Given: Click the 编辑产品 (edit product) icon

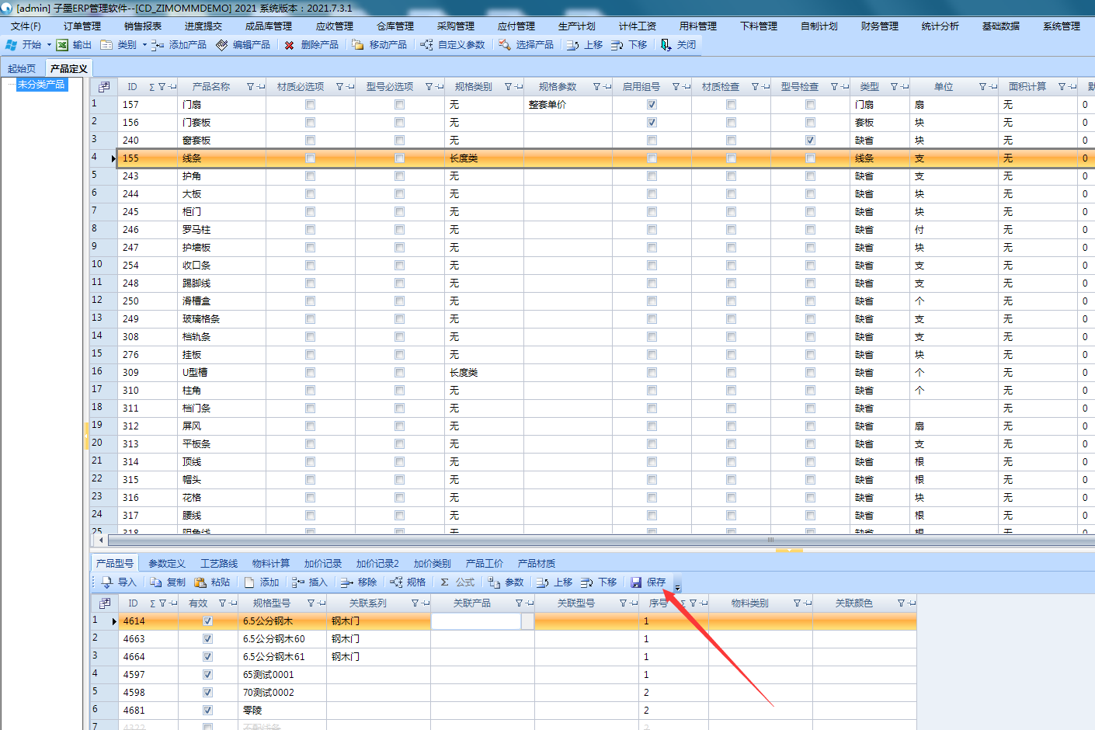Looking at the screenshot, I should pyautogui.click(x=222, y=45).
